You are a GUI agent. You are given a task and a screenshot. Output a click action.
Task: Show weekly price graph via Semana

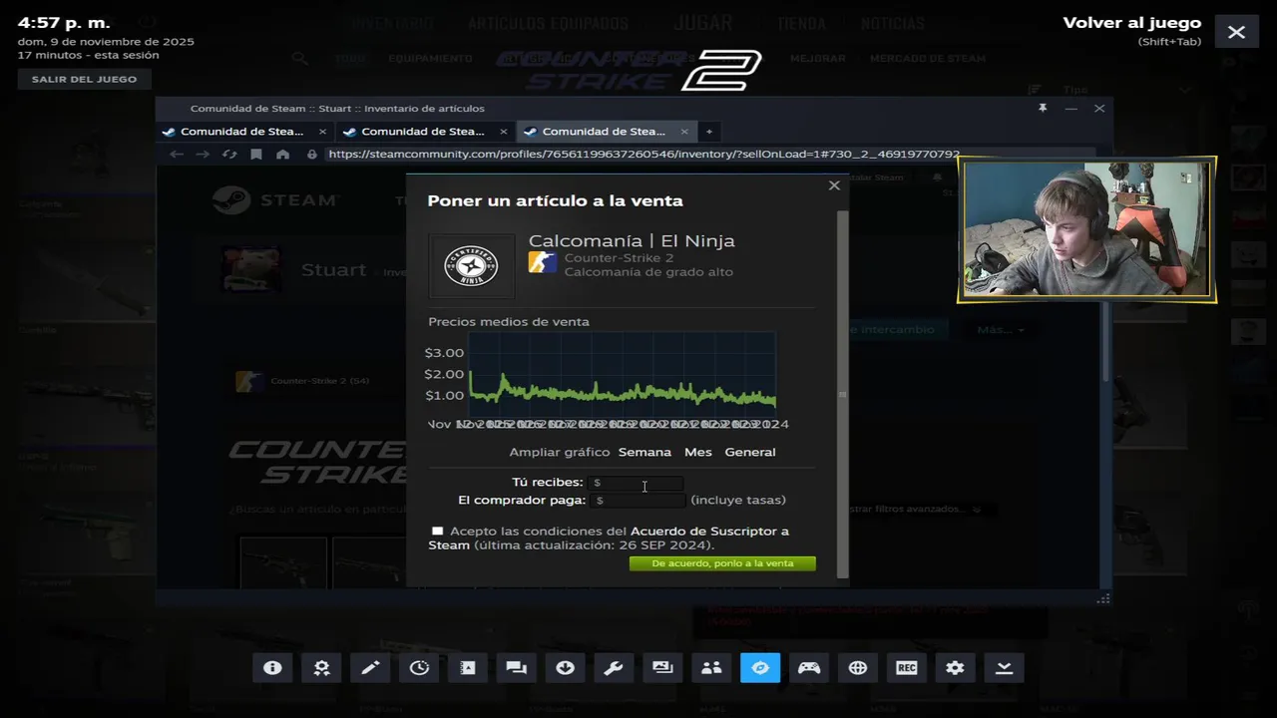pos(644,452)
